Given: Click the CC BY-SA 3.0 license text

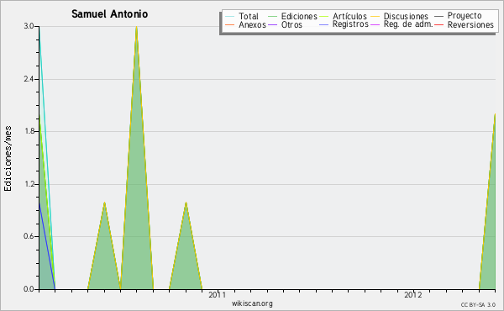Looking at the screenshot, I should click(478, 305).
